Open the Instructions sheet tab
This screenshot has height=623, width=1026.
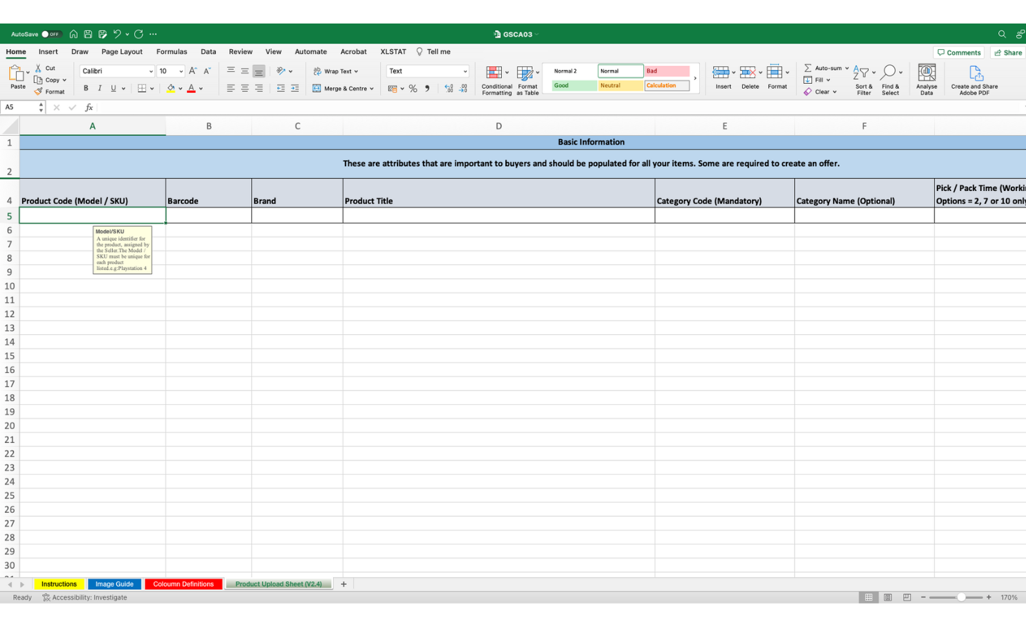tap(59, 584)
